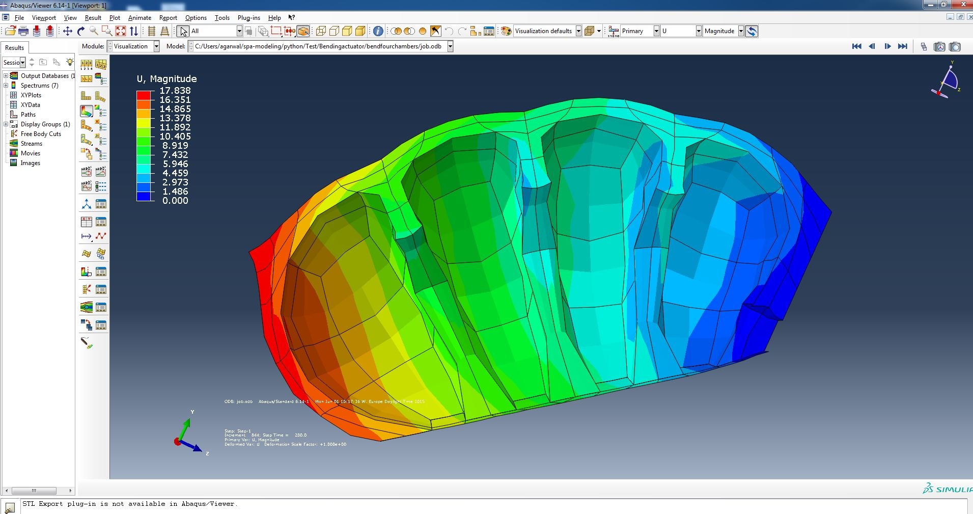Click the light bulb tip icon
This screenshot has height=514, width=973.
(x=70, y=62)
